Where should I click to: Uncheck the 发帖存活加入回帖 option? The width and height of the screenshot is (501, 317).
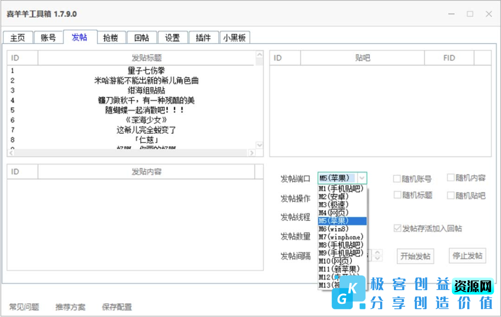(x=397, y=227)
